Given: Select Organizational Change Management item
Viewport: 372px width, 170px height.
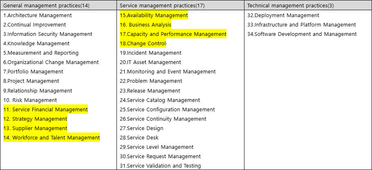Looking at the screenshot, I should (x=51, y=62).
